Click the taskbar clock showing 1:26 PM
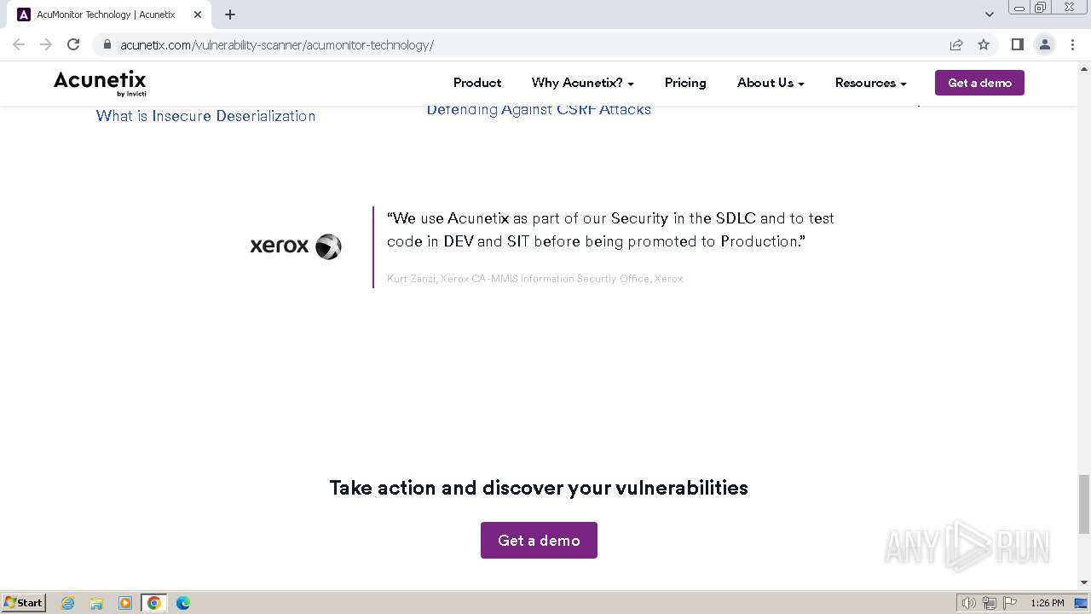 tap(1047, 603)
